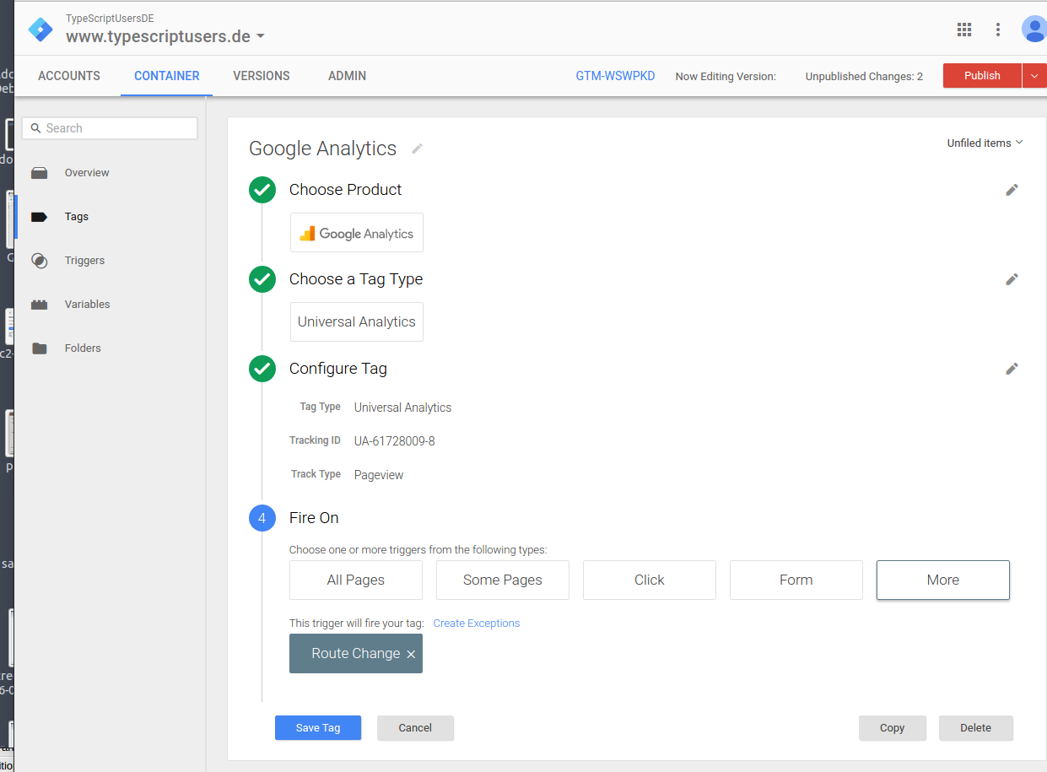The width and height of the screenshot is (1047, 772).
Task: Select the Click trigger type
Action: (650, 580)
